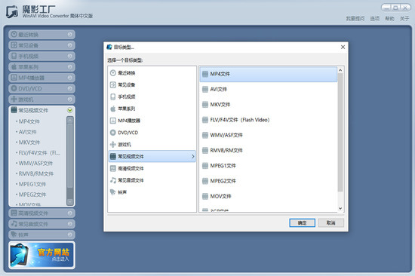The width and height of the screenshot is (415, 276).
Task: Select 高清视频文件 category in the dialog
Action: 152,168
